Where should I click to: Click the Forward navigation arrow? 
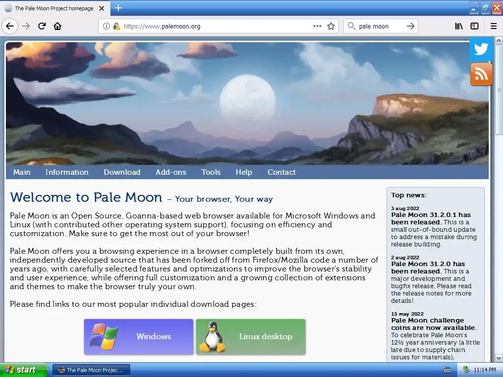[26, 26]
